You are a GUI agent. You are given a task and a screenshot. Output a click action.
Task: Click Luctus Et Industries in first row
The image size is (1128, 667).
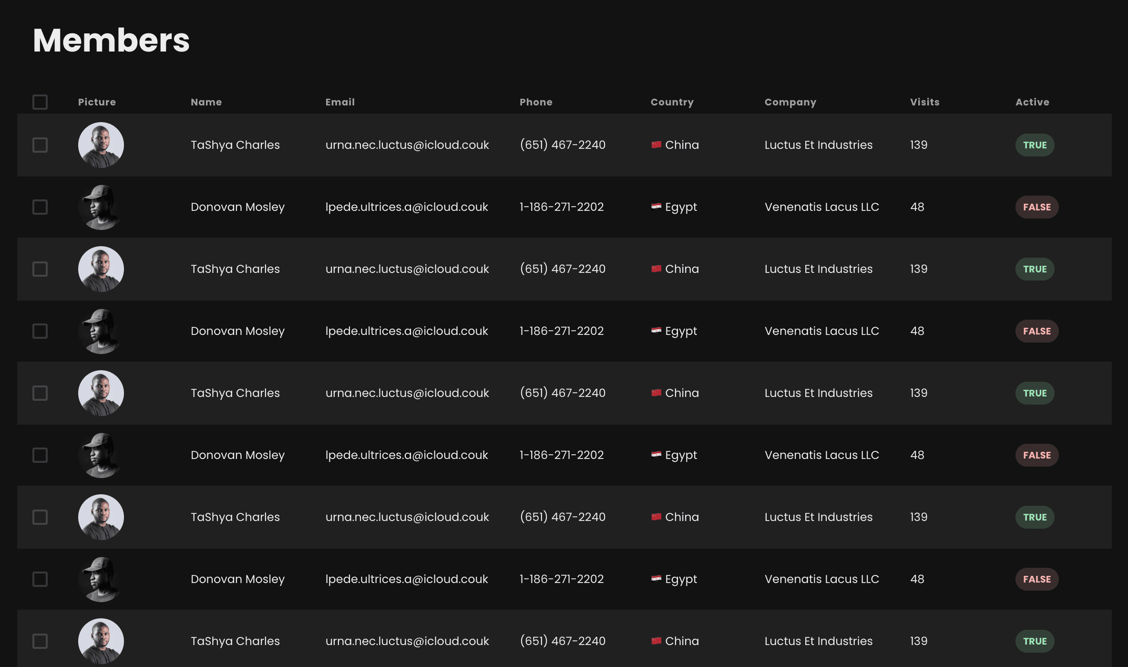(819, 145)
